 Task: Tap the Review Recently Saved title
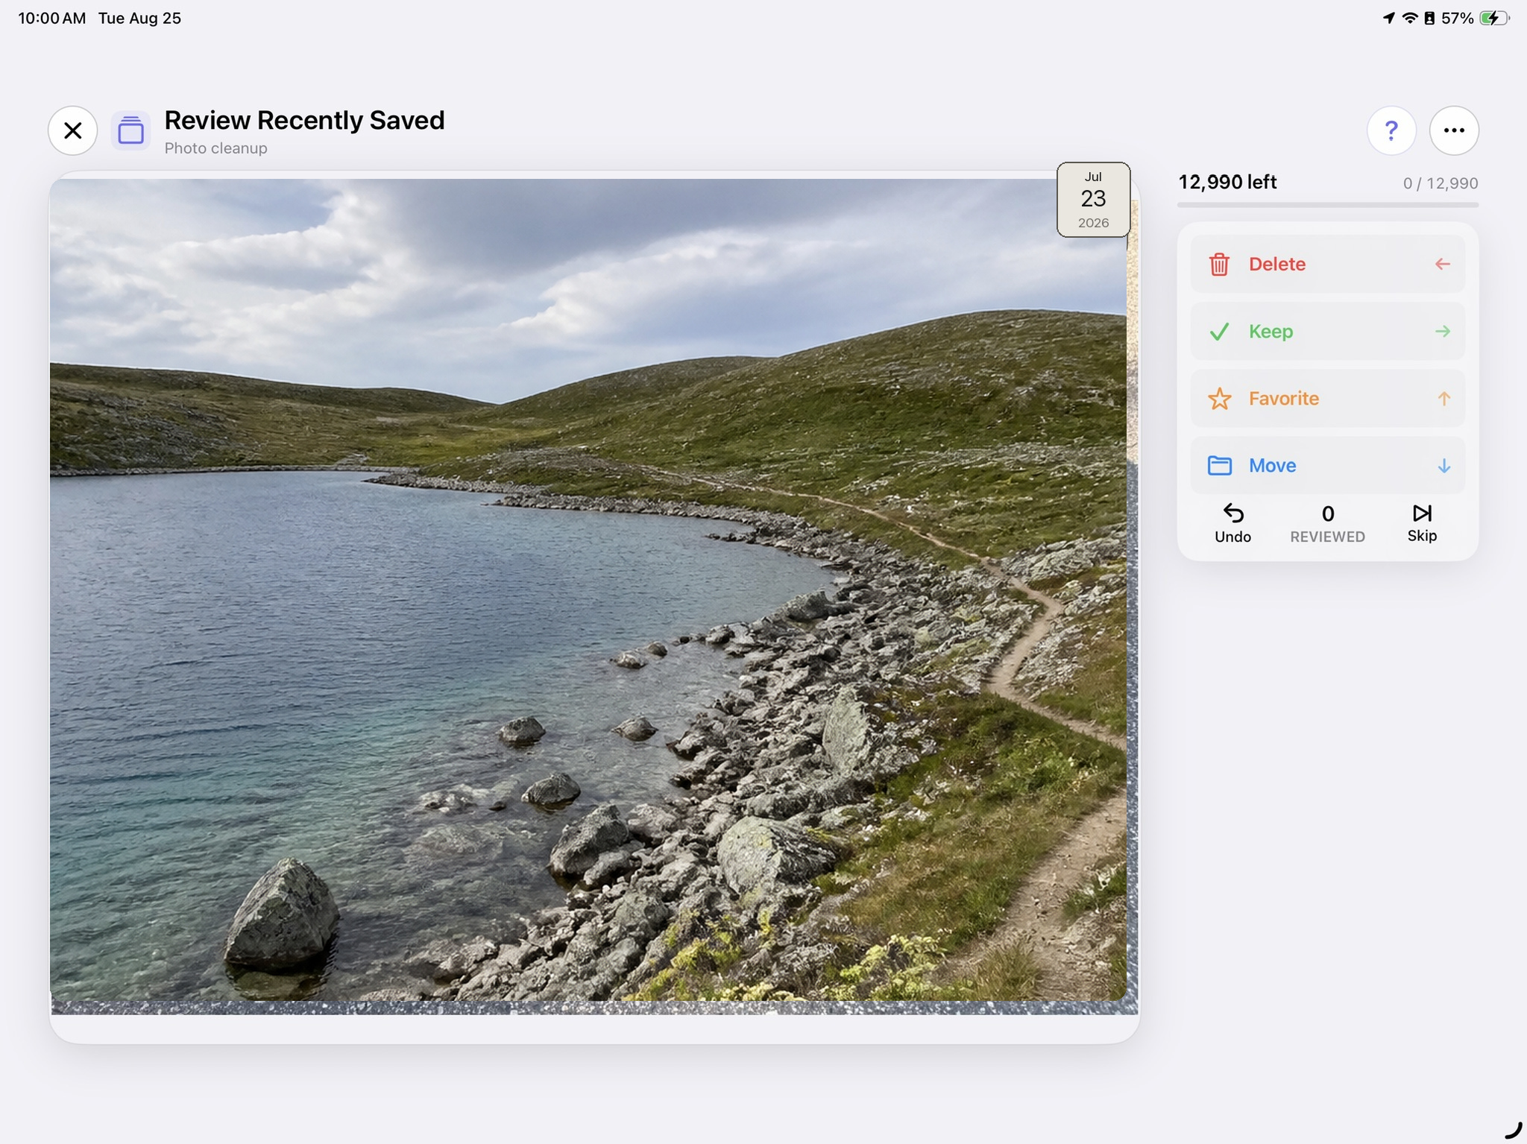tap(304, 120)
